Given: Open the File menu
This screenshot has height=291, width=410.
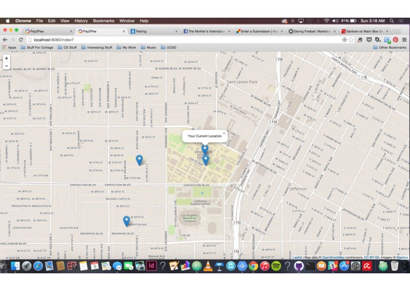Looking at the screenshot, I should [x=40, y=21].
